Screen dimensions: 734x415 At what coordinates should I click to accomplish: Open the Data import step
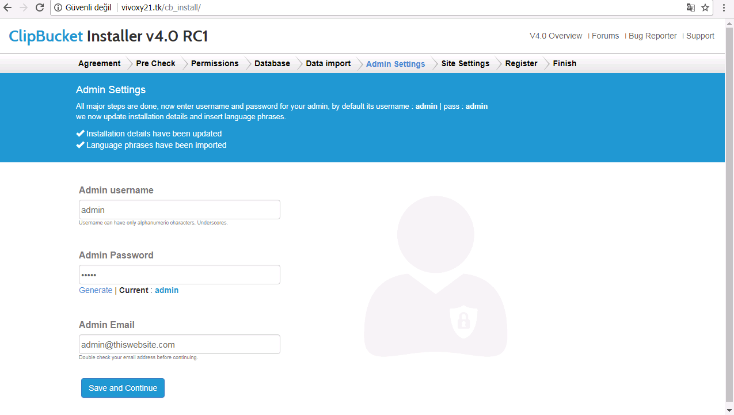click(328, 63)
